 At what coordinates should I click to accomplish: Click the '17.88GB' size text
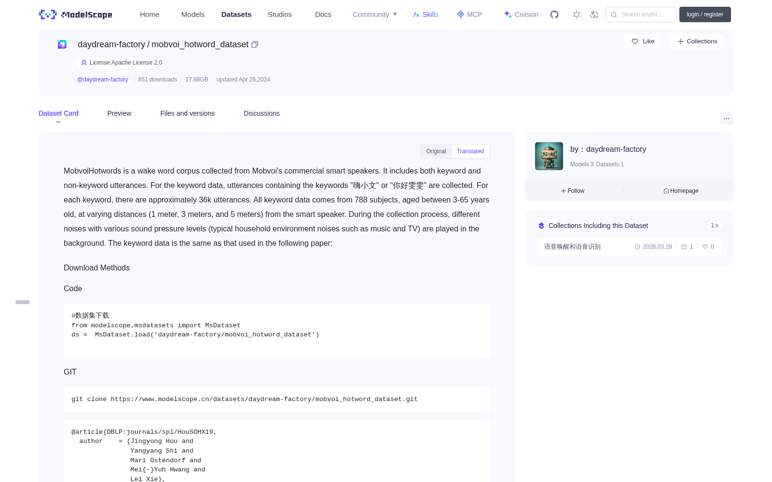197,80
